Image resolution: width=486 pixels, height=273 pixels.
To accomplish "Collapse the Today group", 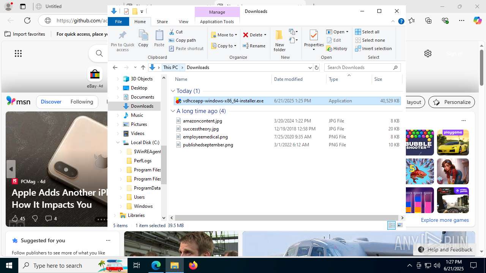I will pos(173,91).
